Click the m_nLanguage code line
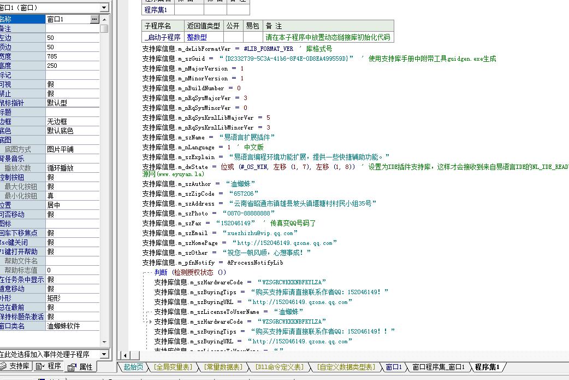The height and width of the screenshot is (380, 569). click(203, 147)
